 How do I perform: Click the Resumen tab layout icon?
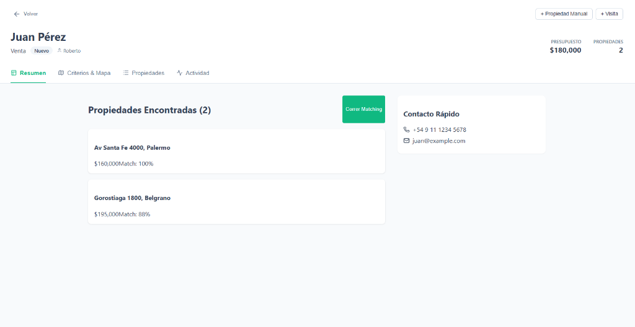(x=14, y=73)
